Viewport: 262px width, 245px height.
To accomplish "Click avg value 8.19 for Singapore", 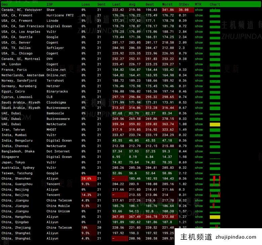I will coord(133,157).
